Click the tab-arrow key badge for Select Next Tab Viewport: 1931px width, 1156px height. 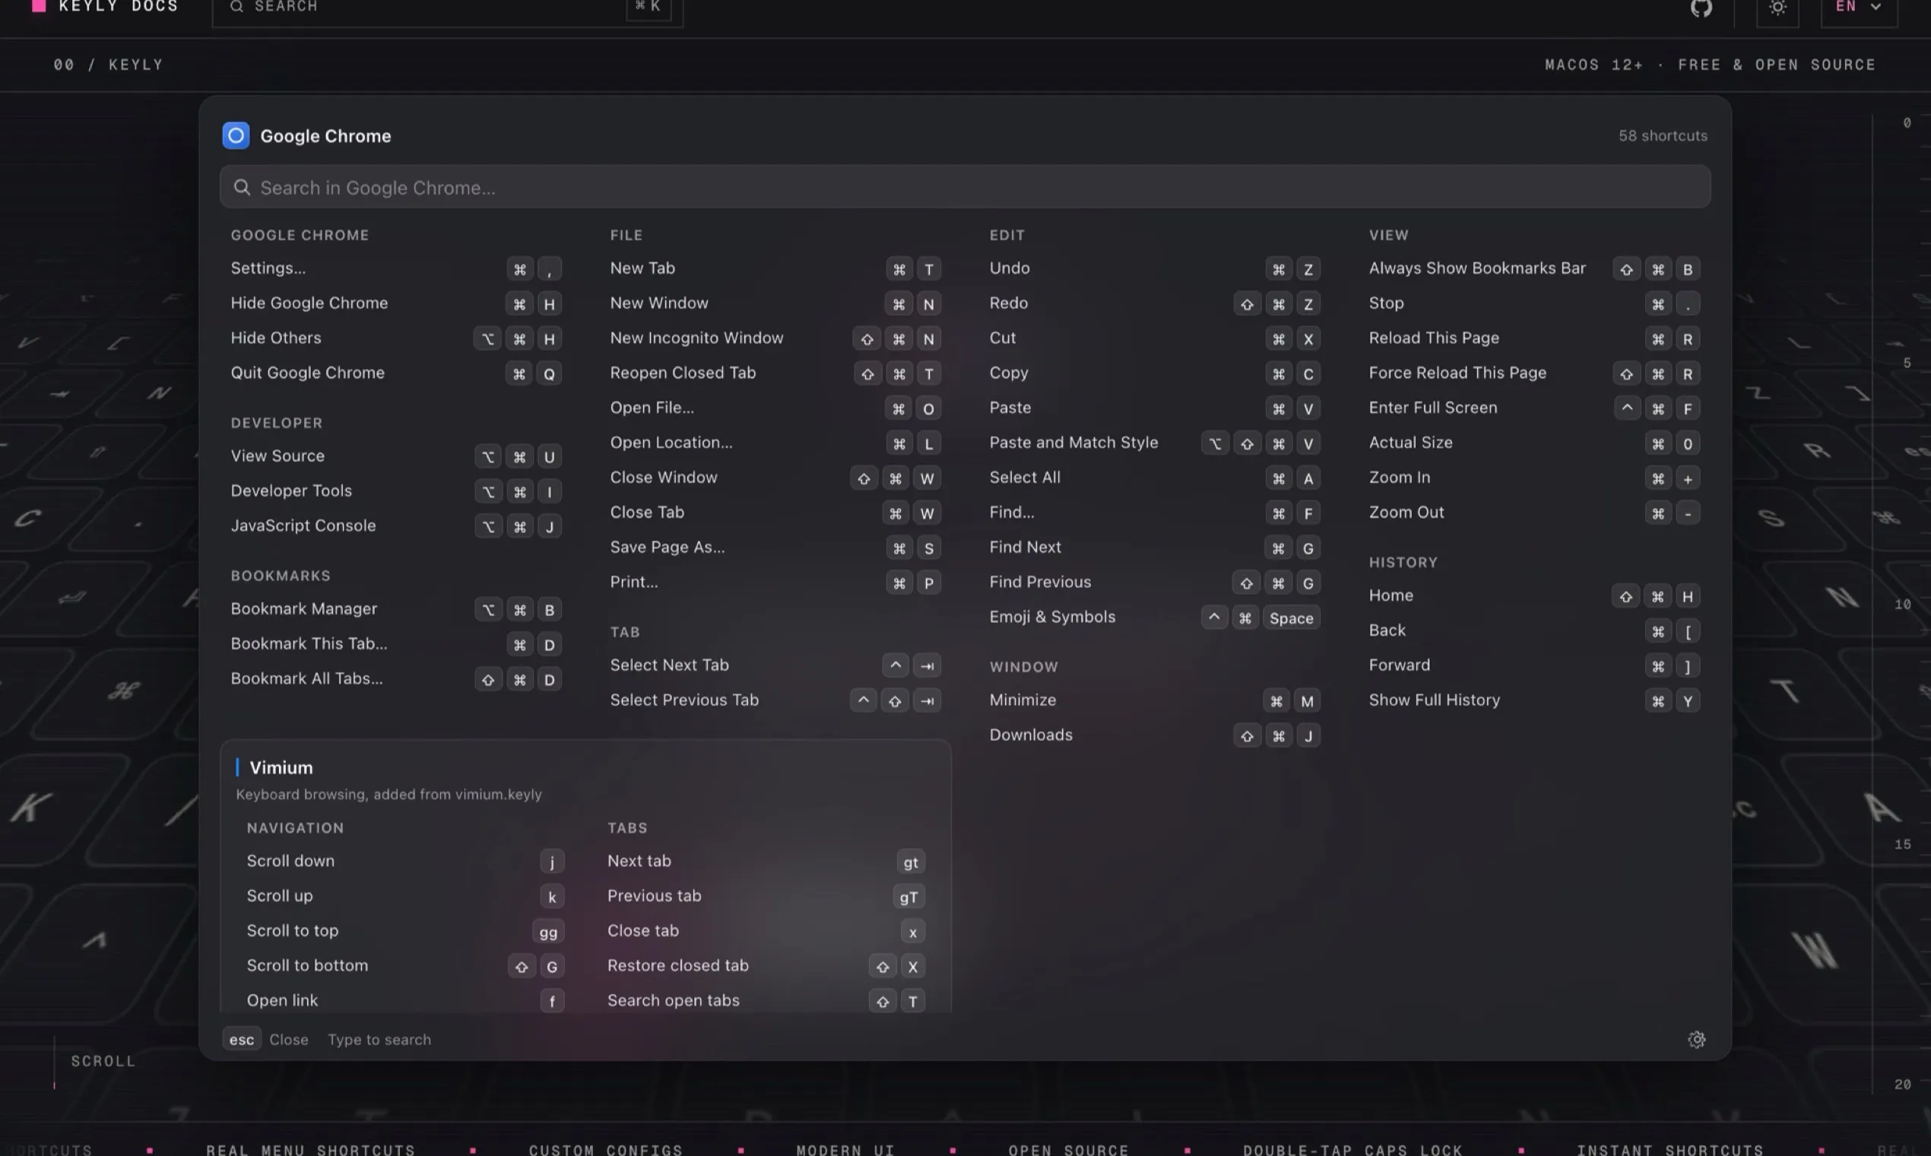tap(927, 666)
